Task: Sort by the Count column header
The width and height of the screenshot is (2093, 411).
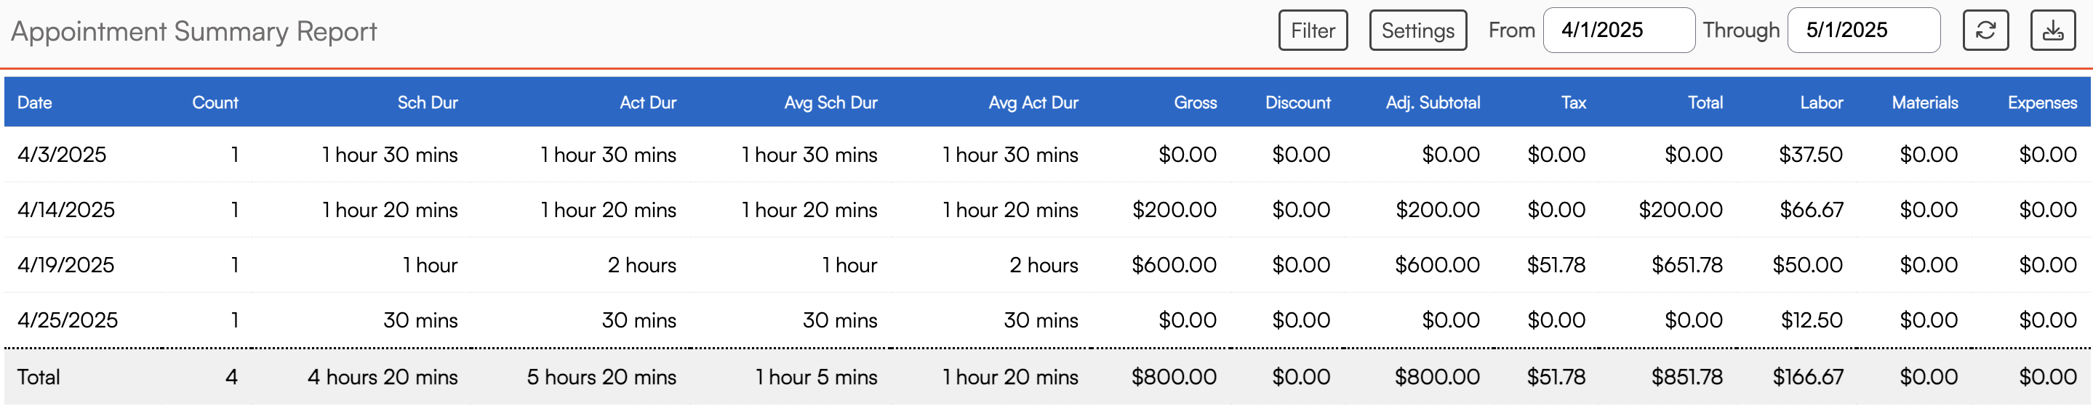Action: pyautogui.click(x=215, y=103)
